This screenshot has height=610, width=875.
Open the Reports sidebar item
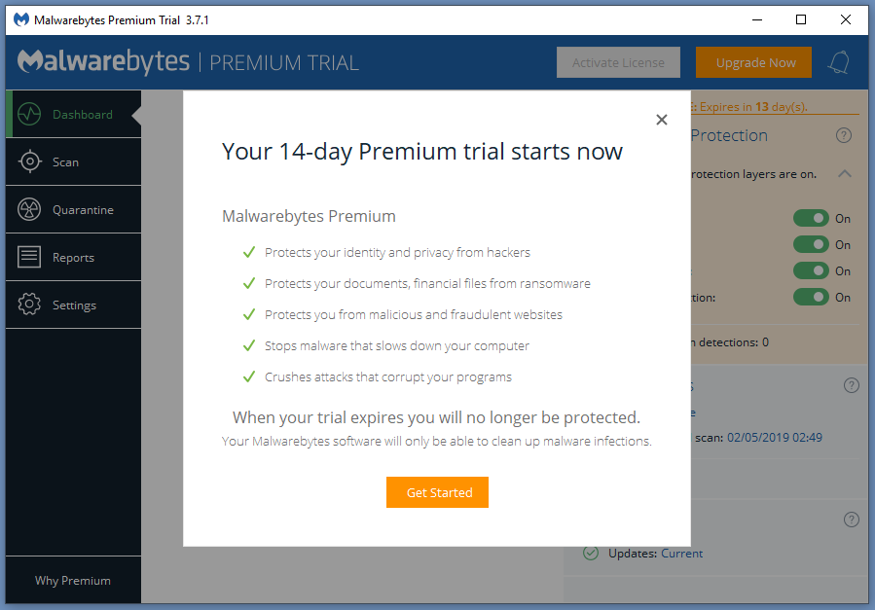point(73,258)
